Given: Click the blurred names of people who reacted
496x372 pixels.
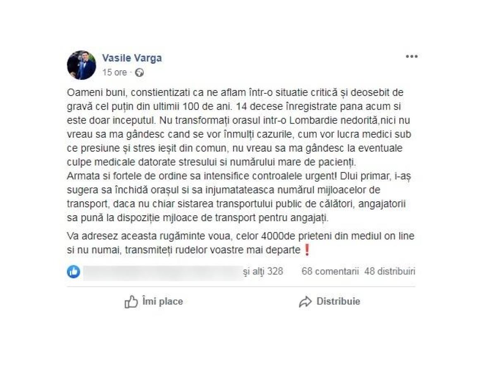Looking at the screenshot, I should 162,272.
